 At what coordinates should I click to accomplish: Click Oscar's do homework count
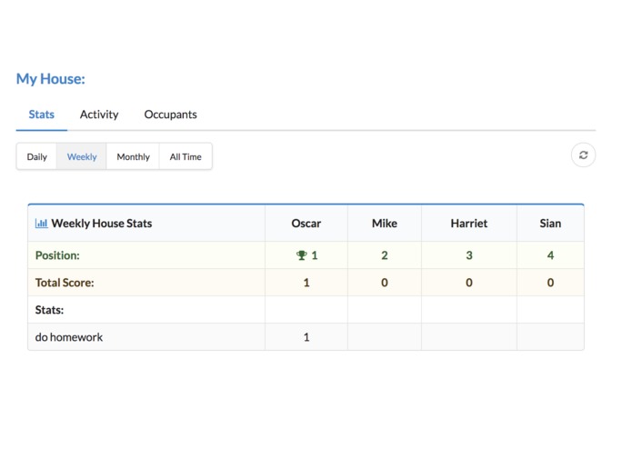306,337
